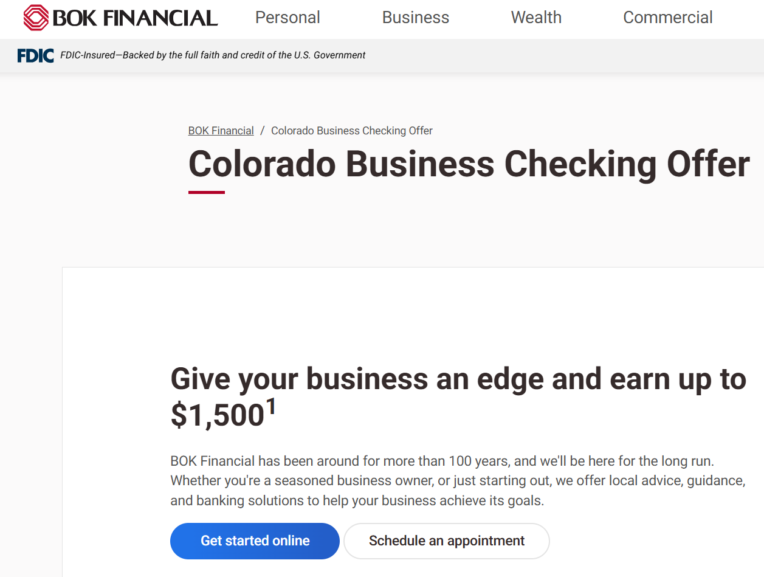Click the BOK FINANCIAL wordmark text
Viewport: 764px width, 577px height.
(135, 18)
